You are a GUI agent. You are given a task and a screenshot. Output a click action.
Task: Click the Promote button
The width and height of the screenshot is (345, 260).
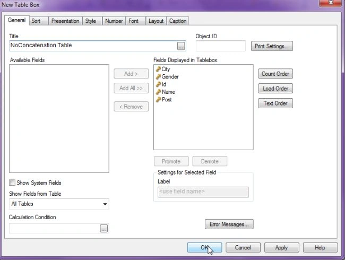[x=171, y=161]
